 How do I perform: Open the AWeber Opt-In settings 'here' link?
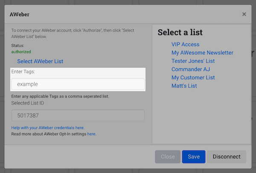point(91,134)
